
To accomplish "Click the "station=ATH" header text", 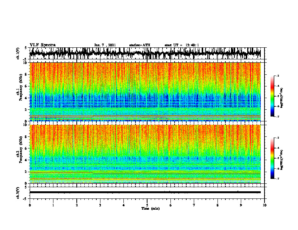I will tap(140, 45).
